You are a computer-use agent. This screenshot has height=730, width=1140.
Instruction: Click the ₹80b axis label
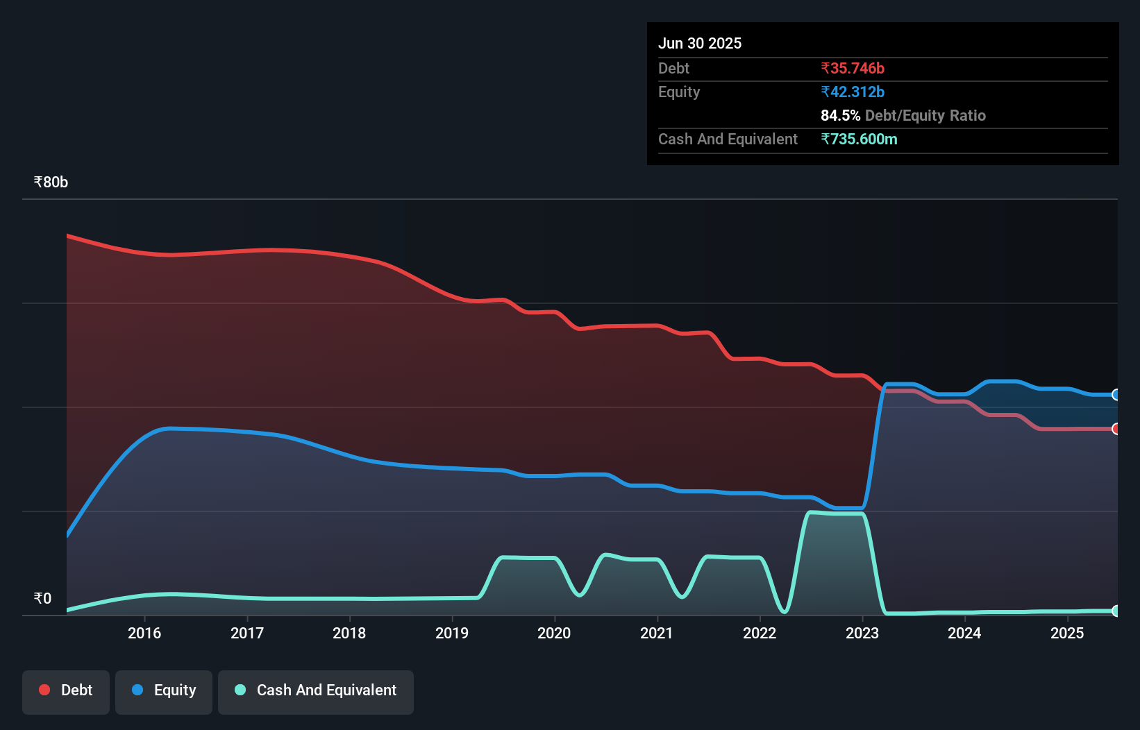(x=50, y=182)
